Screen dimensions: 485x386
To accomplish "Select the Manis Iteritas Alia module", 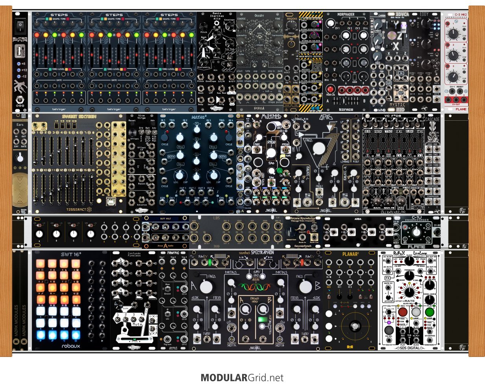I will click(217, 62).
